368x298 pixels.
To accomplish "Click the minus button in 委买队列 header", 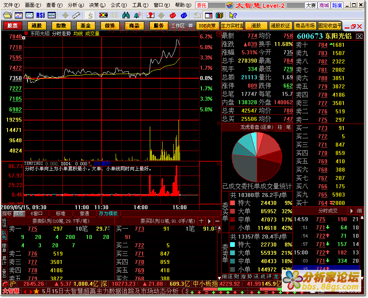I will [217, 221].
